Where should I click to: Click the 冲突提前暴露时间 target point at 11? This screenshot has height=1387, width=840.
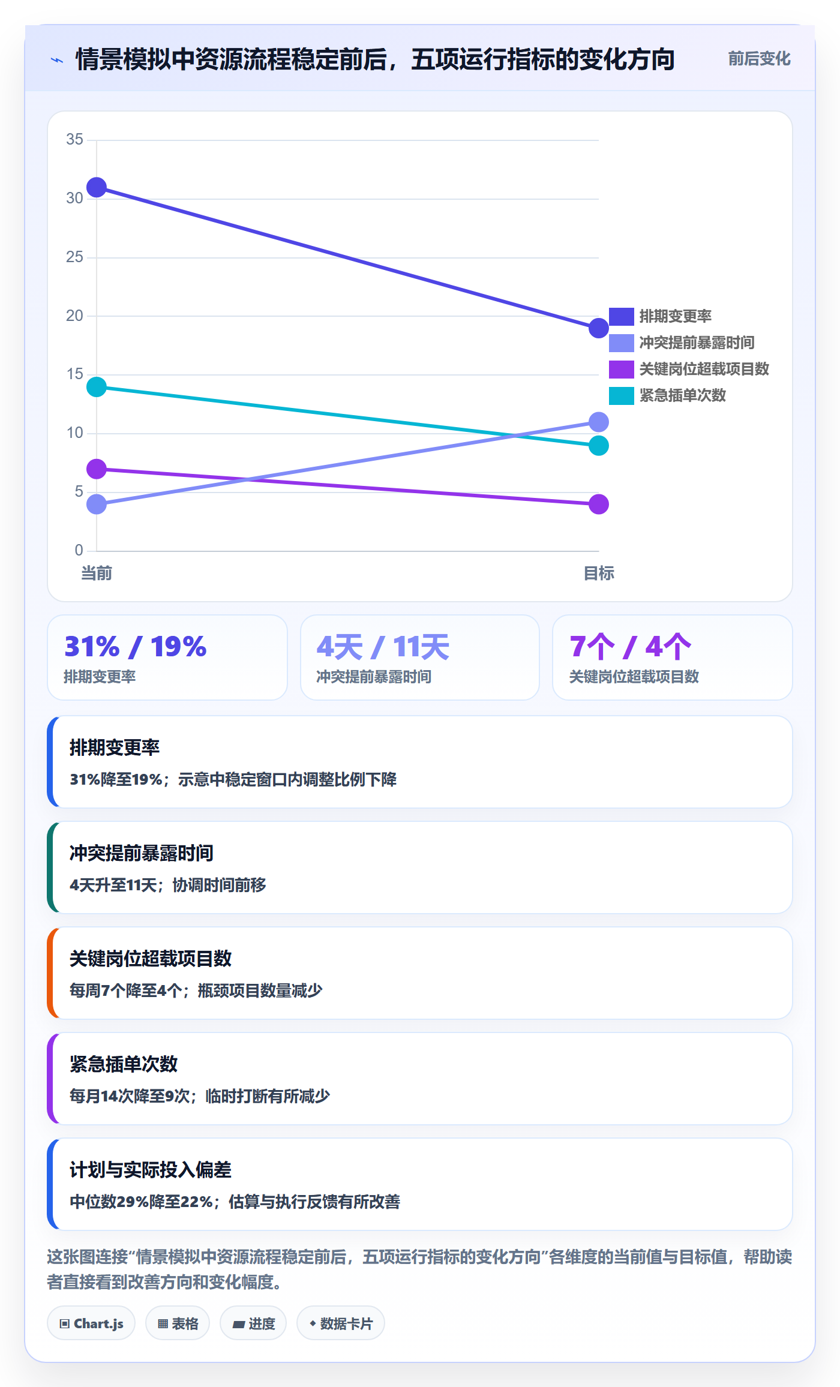click(598, 422)
